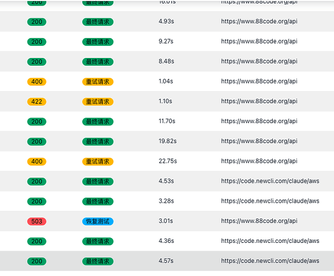Select the 最终请求 tag in the 4.93s row
Image resolution: width=334 pixels, height=276 pixels.
click(98, 22)
